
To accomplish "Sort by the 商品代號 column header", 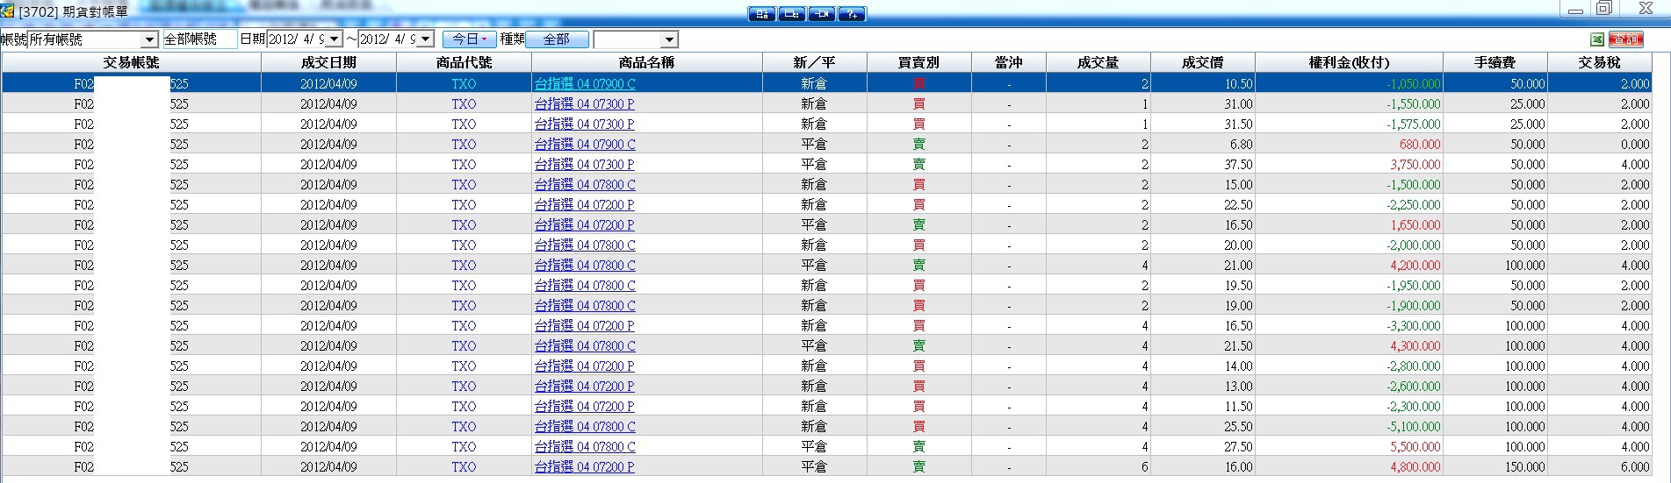I will (x=464, y=62).
